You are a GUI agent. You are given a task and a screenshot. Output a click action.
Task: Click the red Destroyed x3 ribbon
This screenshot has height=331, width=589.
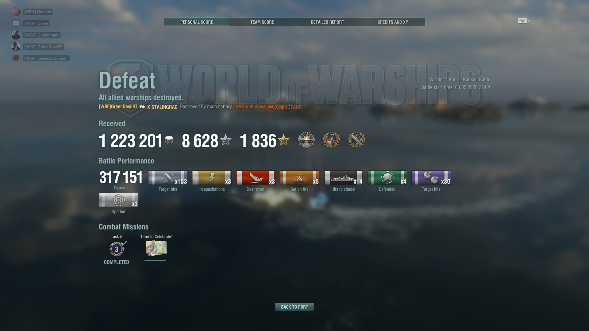[256, 178]
